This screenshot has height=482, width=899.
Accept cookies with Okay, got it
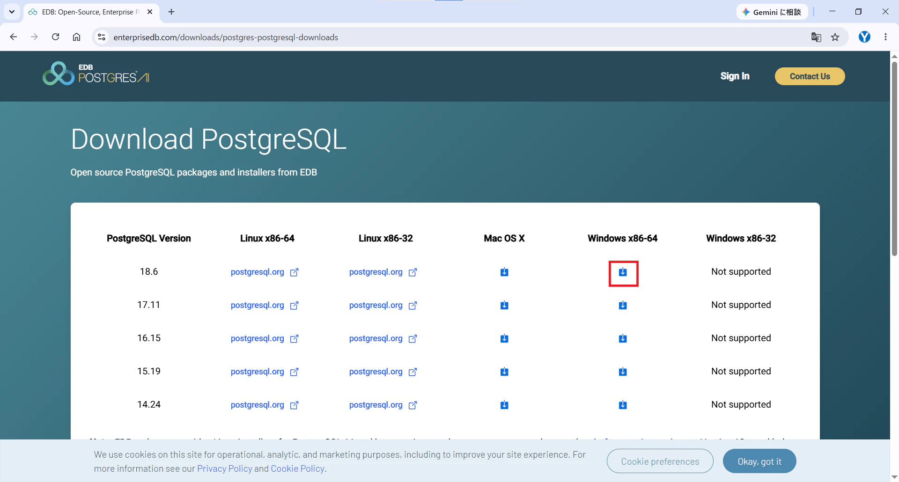tap(759, 461)
